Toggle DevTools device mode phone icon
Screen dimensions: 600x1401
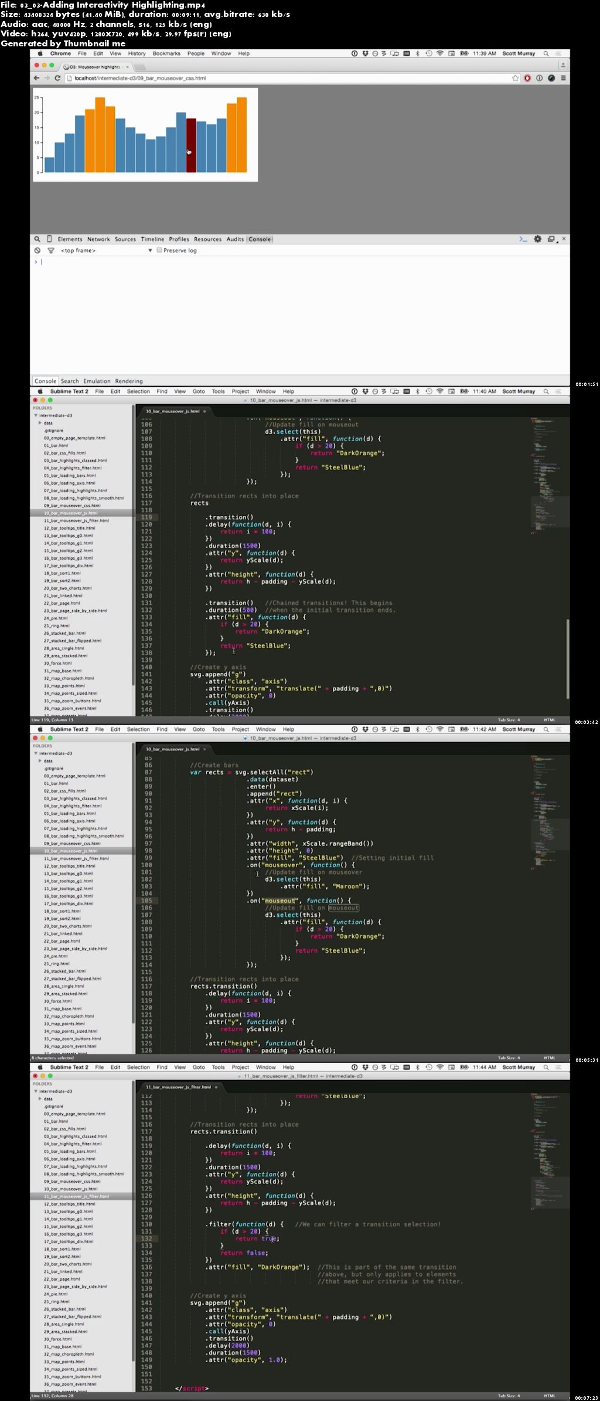(x=49, y=239)
